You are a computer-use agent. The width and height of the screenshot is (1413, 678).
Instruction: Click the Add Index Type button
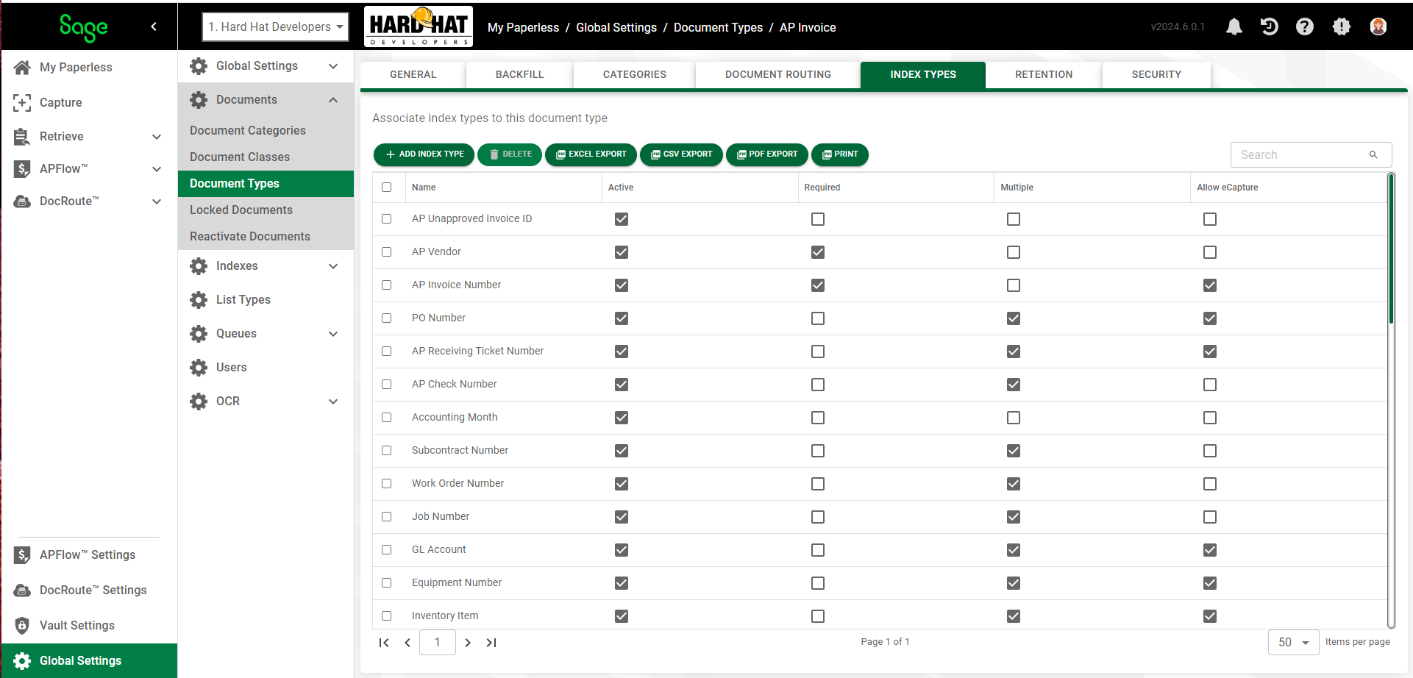point(424,154)
